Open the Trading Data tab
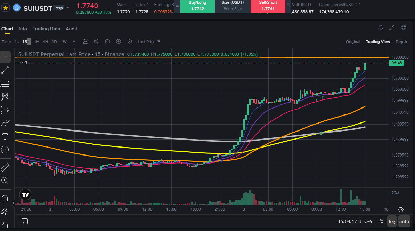This screenshot has width=415, height=231. [46, 29]
